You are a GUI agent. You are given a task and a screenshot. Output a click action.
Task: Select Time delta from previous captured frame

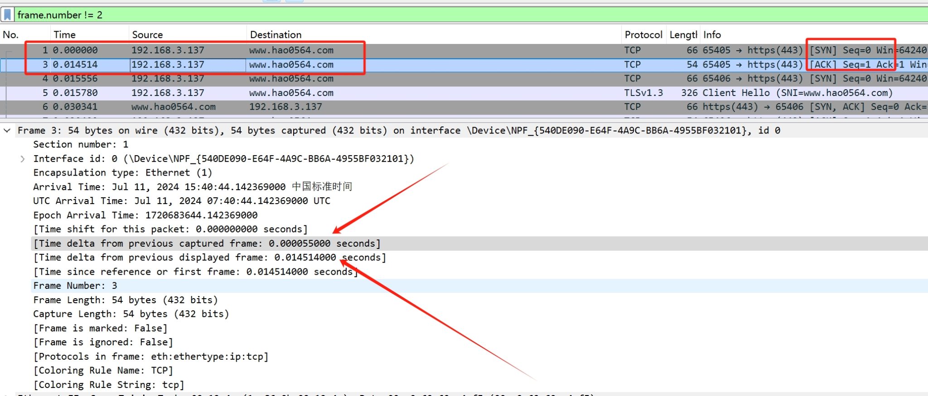pyautogui.click(x=207, y=243)
